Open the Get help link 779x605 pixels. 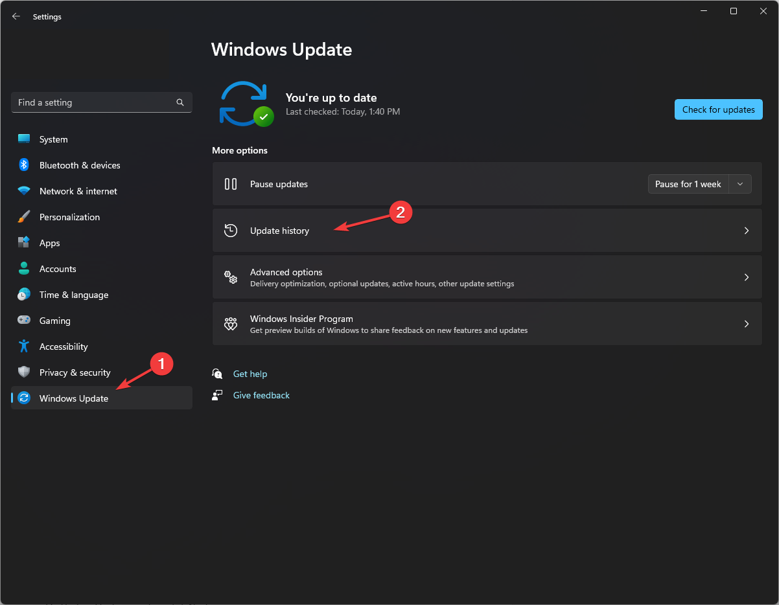pos(250,374)
